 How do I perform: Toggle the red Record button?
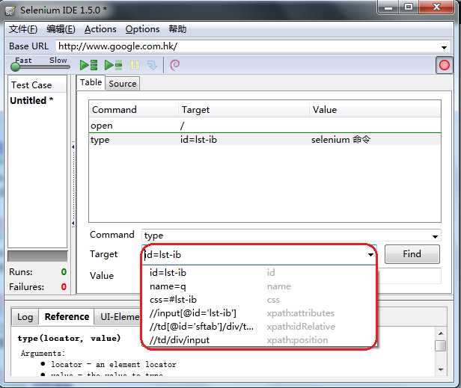(x=444, y=65)
